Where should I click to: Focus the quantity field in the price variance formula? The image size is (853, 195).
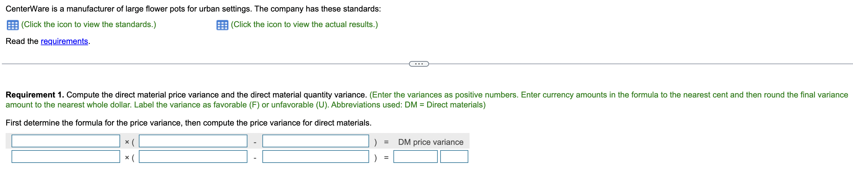coord(66,142)
